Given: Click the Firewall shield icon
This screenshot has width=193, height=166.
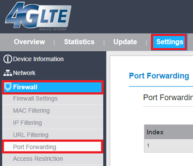Looking at the screenshot, I should [x=8, y=87].
